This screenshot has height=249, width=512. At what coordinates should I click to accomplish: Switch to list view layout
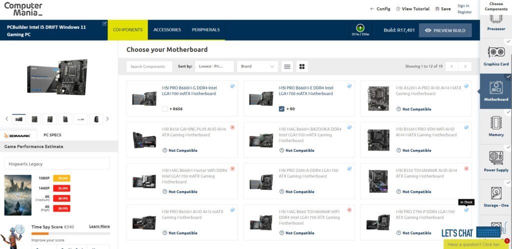[287, 66]
